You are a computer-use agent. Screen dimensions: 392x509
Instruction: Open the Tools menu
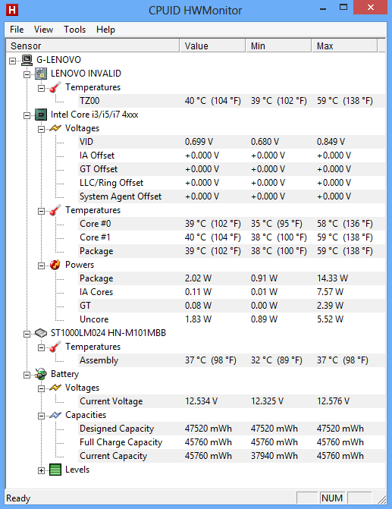74,30
